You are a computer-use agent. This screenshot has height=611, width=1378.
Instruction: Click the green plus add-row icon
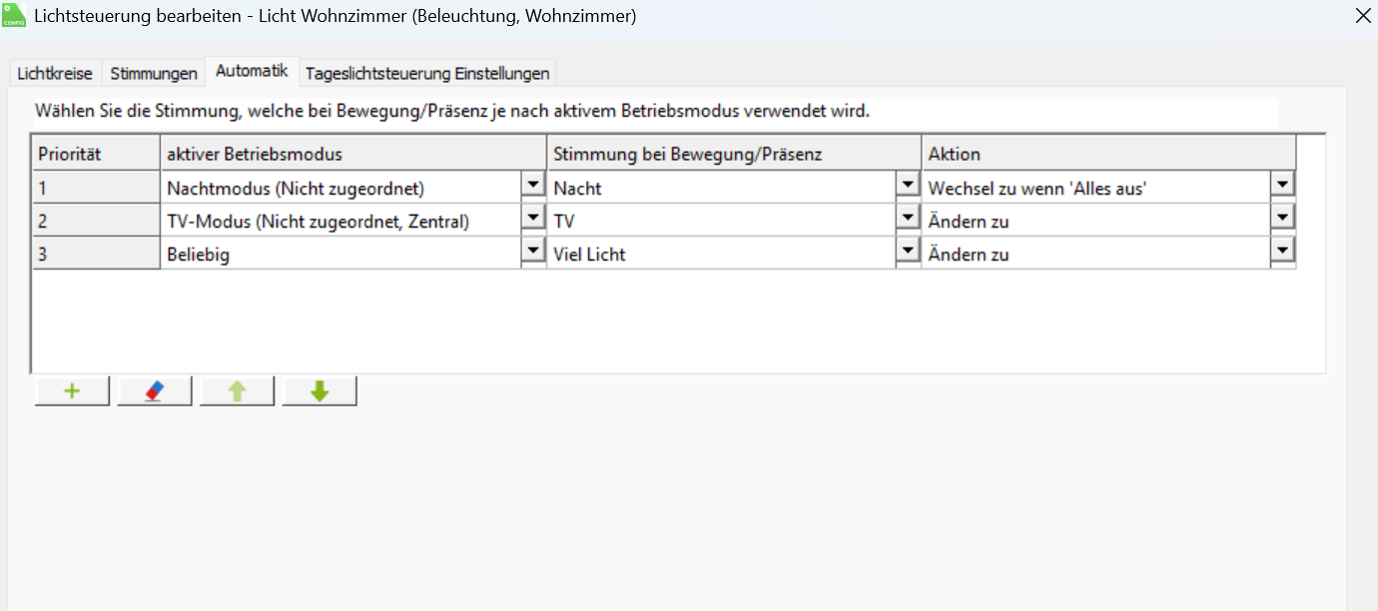72,391
